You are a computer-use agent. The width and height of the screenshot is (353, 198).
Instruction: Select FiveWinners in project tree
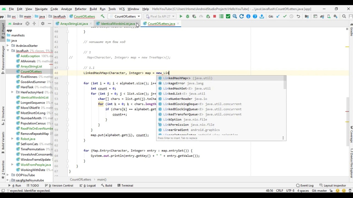29,77
